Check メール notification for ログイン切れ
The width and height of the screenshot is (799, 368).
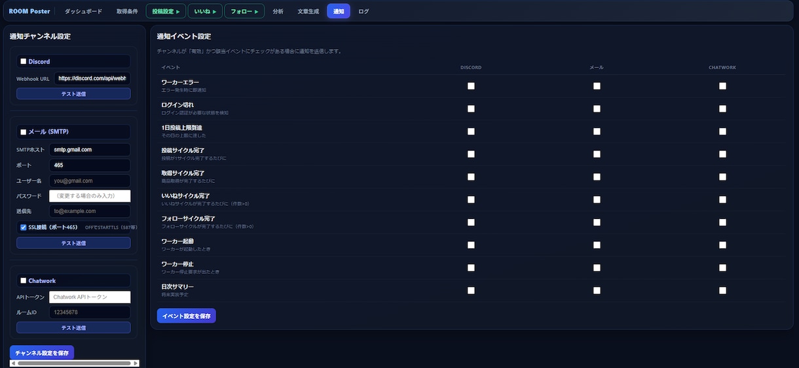tap(597, 109)
